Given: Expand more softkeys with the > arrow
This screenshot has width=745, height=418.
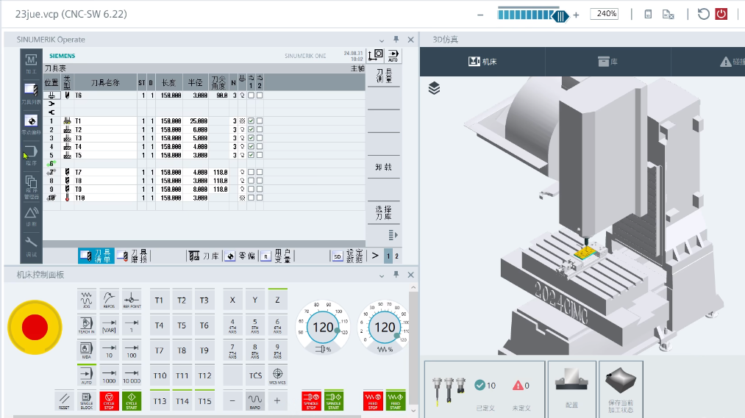Looking at the screenshot, I should pos(375,256).
